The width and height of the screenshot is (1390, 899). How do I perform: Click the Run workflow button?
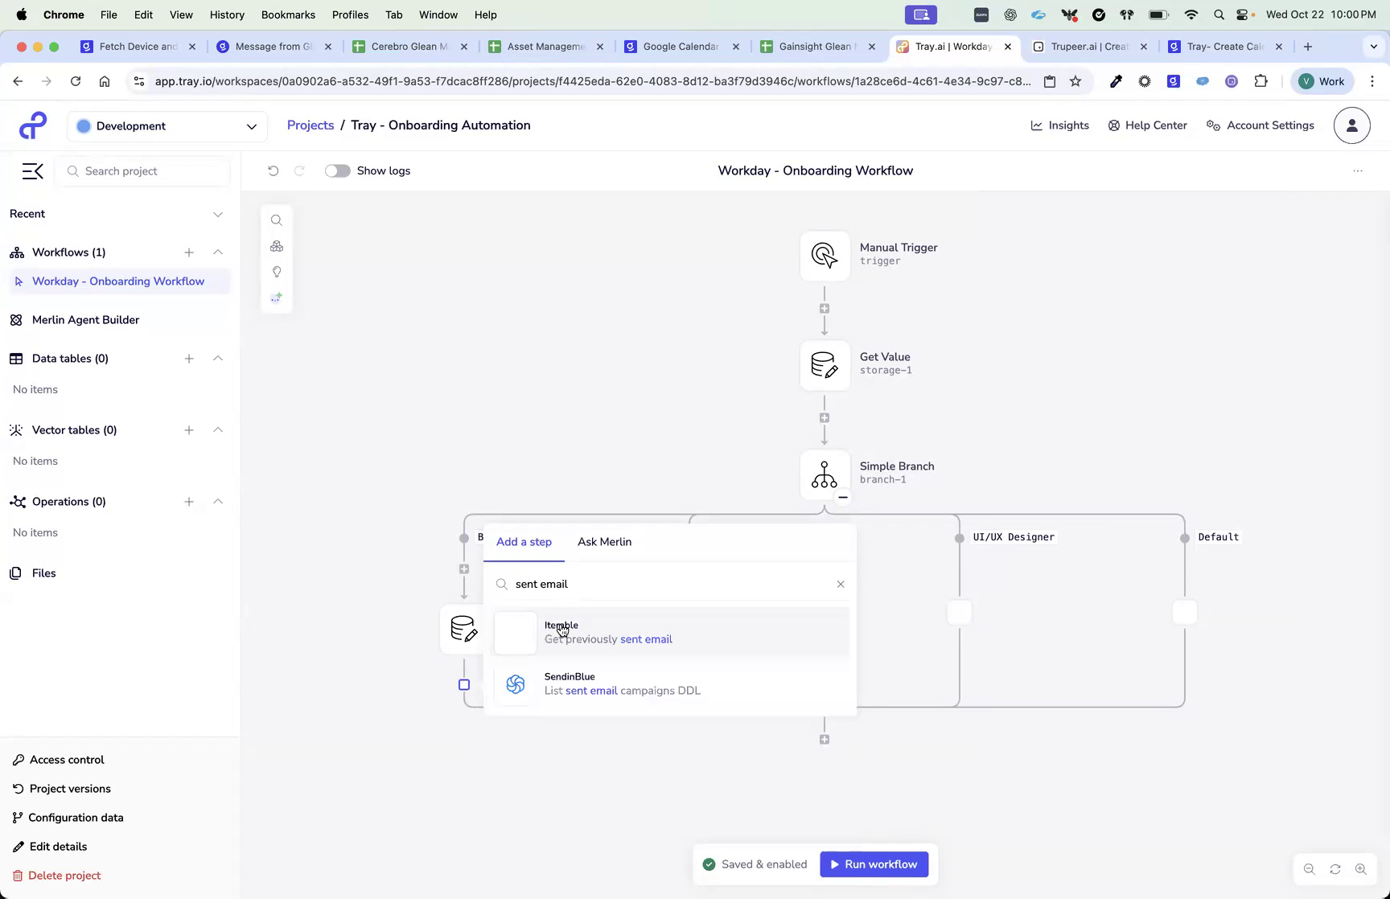(x=874, y=864)
